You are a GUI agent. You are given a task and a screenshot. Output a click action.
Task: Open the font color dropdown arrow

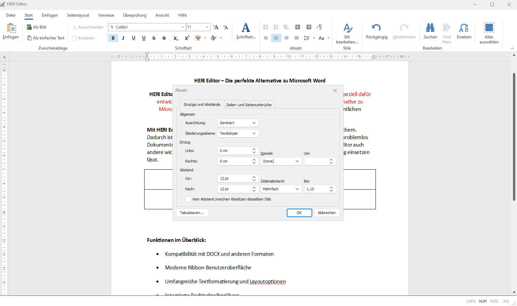click(221, 38)
